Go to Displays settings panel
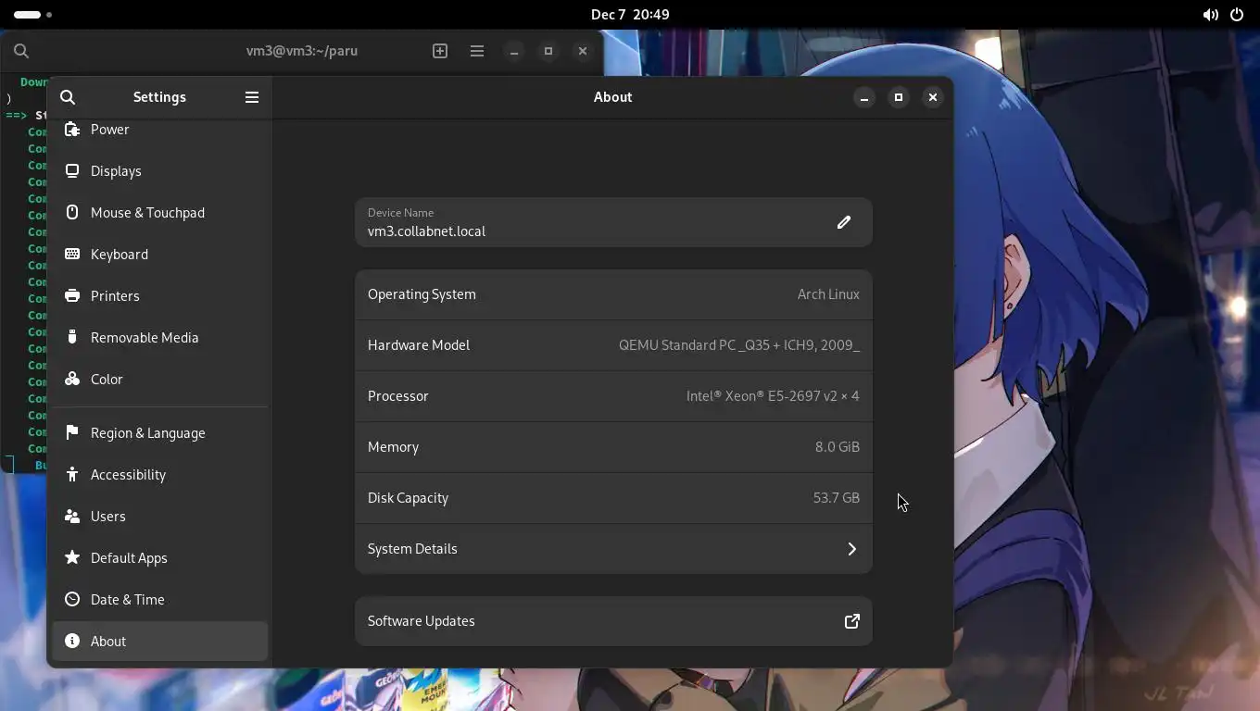The image size is (1260, 711). [160, 171]
